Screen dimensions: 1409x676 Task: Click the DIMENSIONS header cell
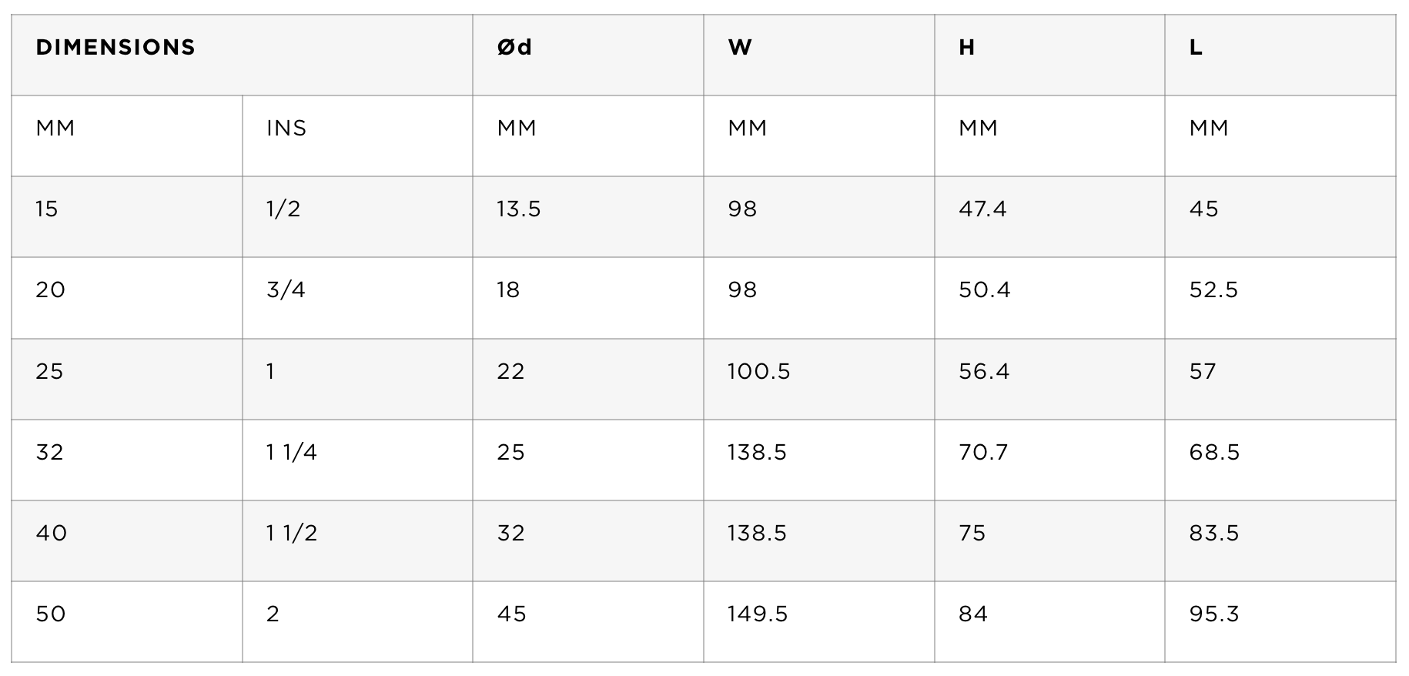242,55
